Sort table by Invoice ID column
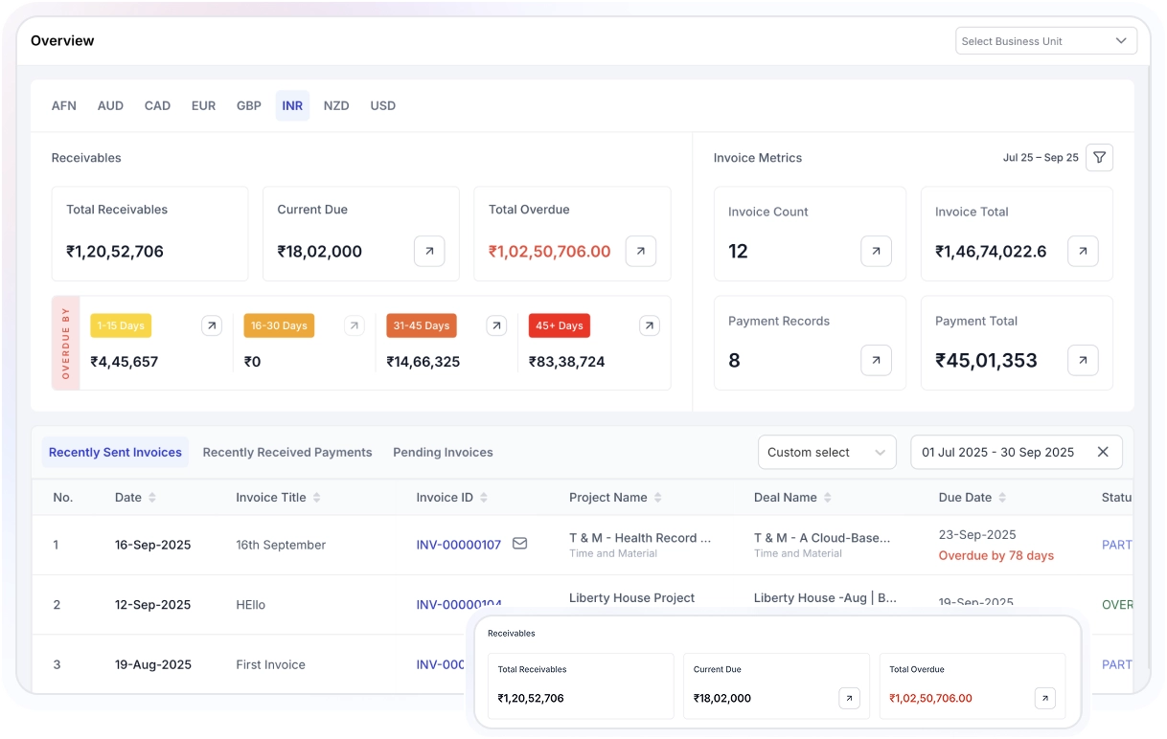The height and width of the screenshot is (739, 1167). [x=484, y=498]
